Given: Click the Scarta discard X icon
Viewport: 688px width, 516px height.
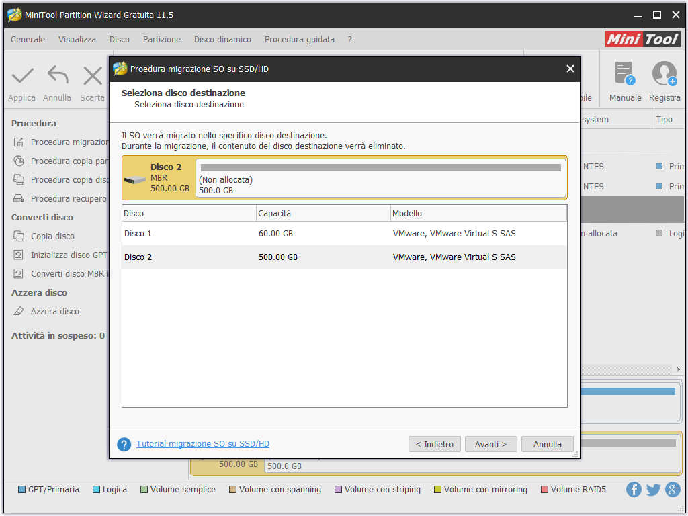Looking at the screenshot, I should tap(92, 76).
